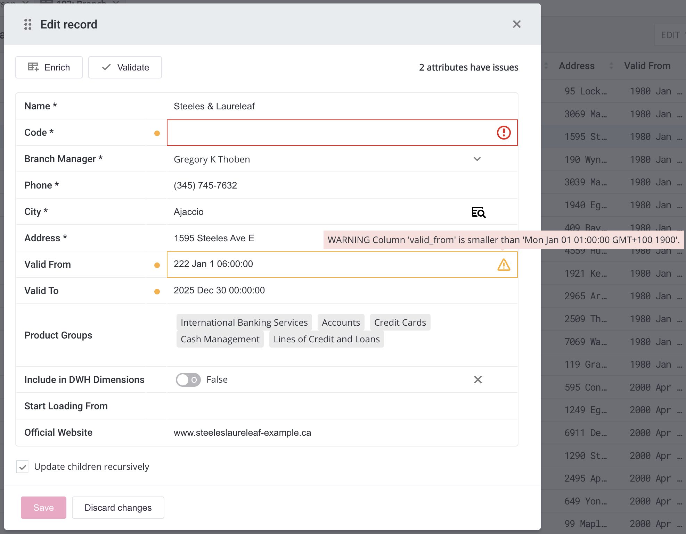Select the Cash Management product group tag
This screenshot has height=534, width=686.
point(220,339)
